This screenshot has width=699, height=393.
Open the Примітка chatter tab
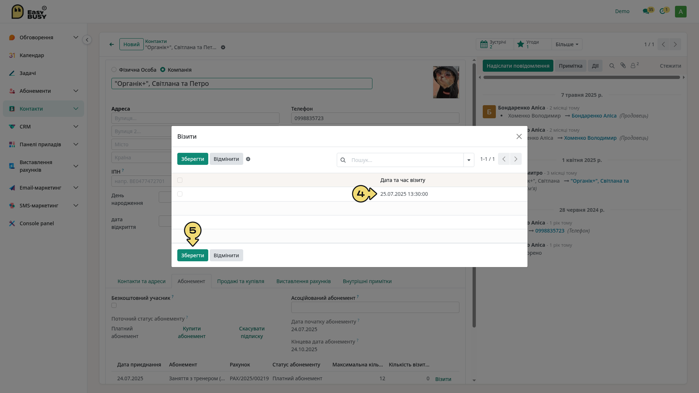click(x=570, y=66)
